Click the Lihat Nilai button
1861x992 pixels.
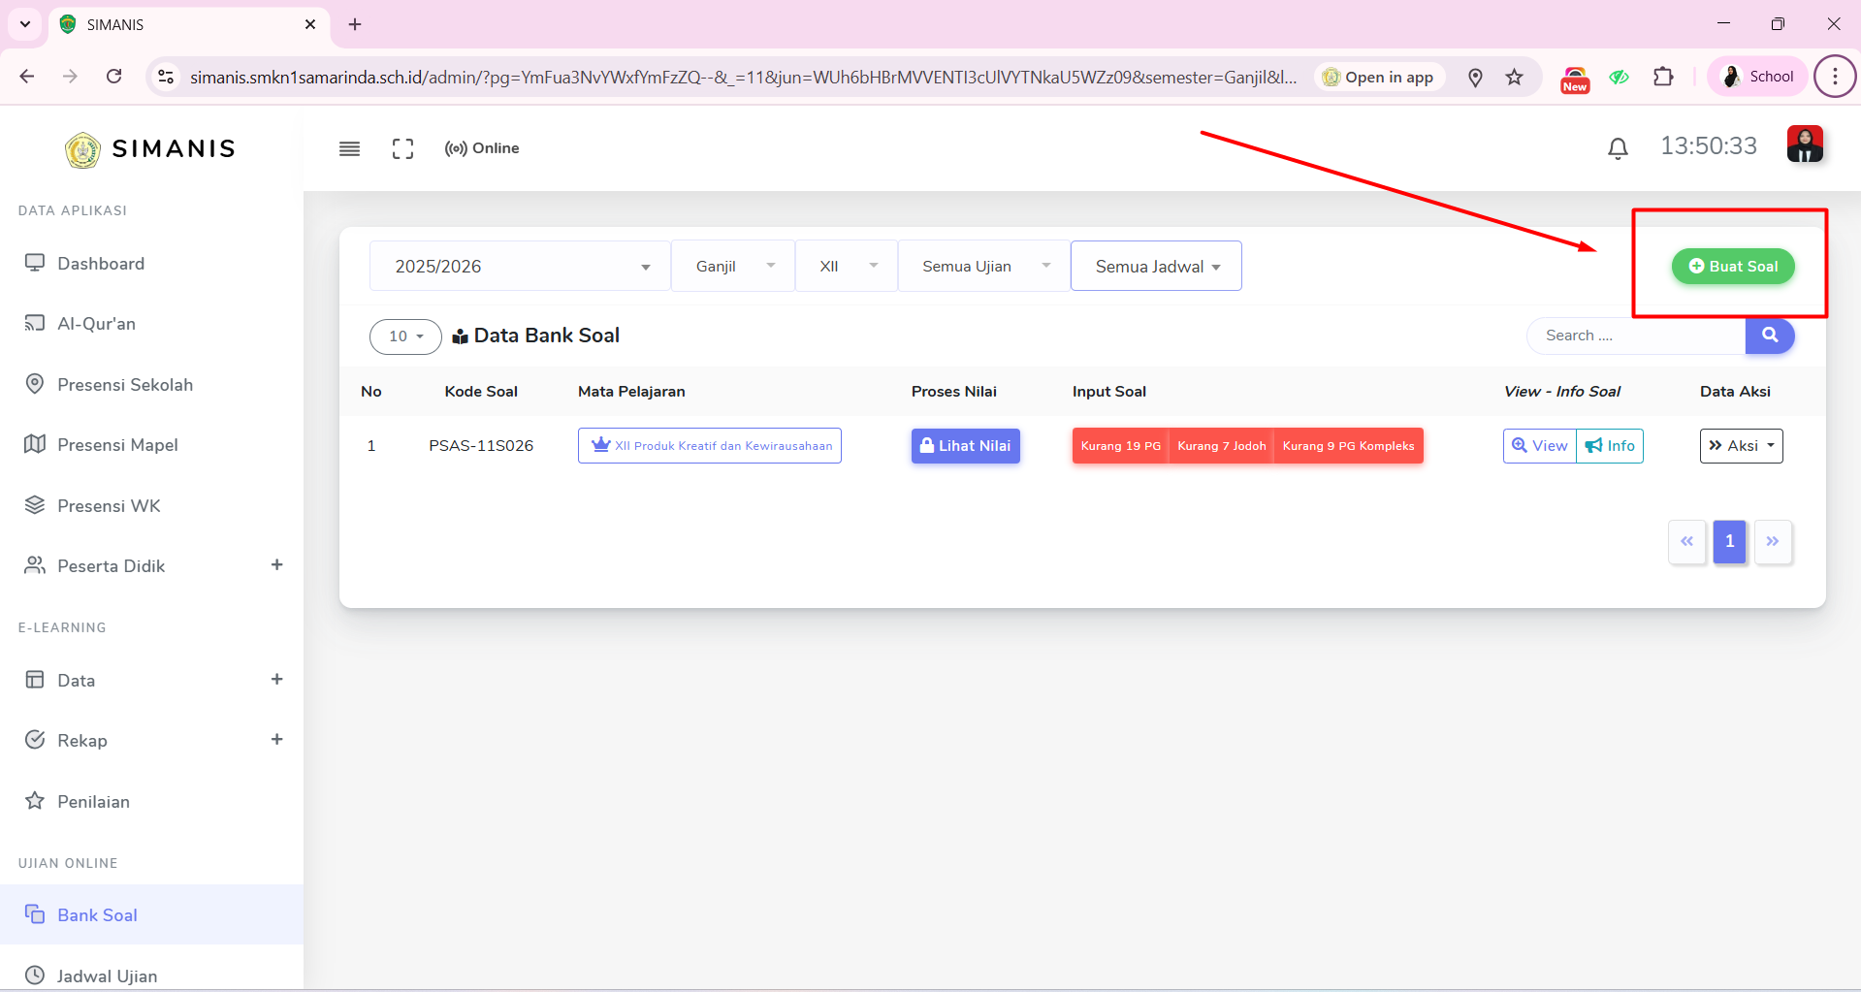pyautogui.click(x=965, y=446)
